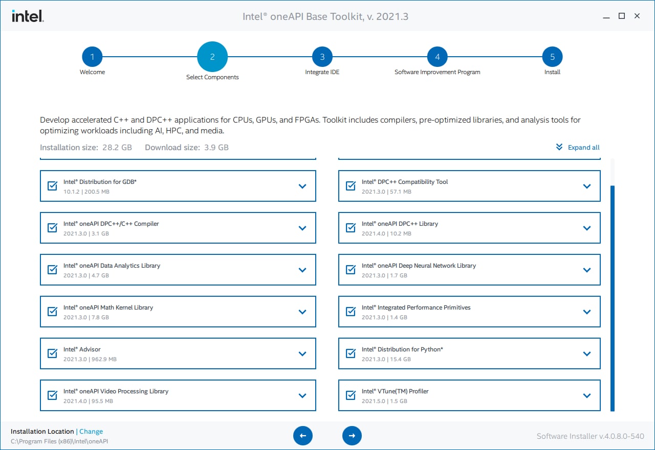Expand Intel oneAPI DPC++/C++ Compiler details
The width and height of the screenshot is (655, 450).
coord(302,228)
